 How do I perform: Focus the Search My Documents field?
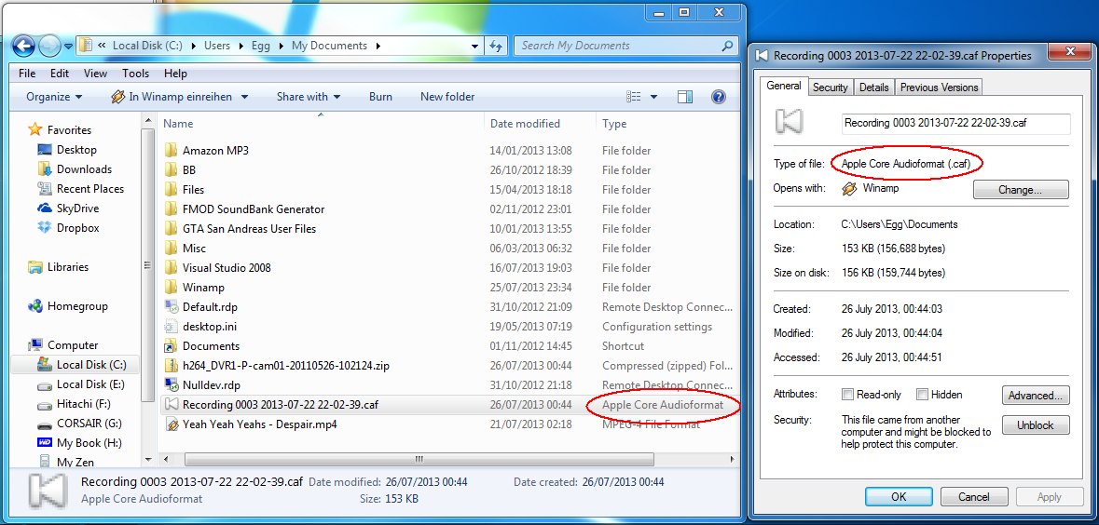click(626, 46)
